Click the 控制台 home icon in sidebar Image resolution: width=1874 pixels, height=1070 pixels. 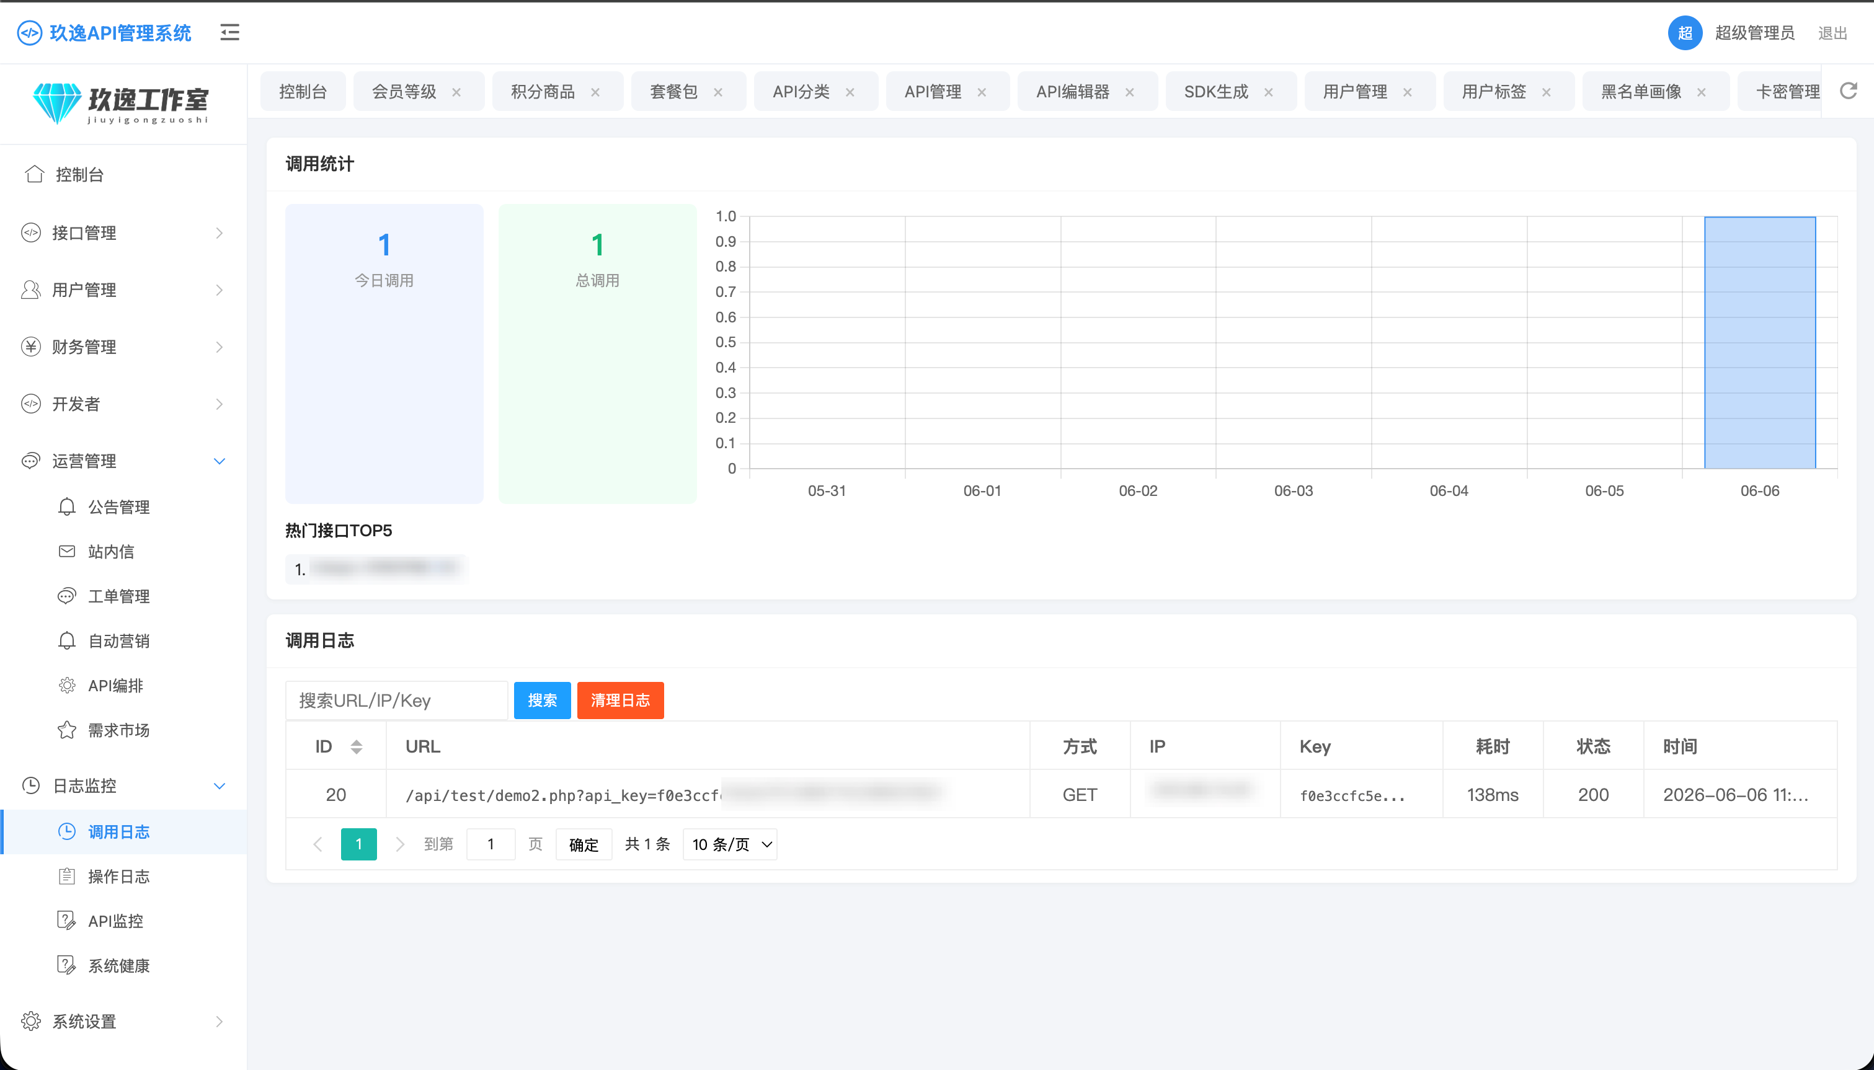coord(35,174)
